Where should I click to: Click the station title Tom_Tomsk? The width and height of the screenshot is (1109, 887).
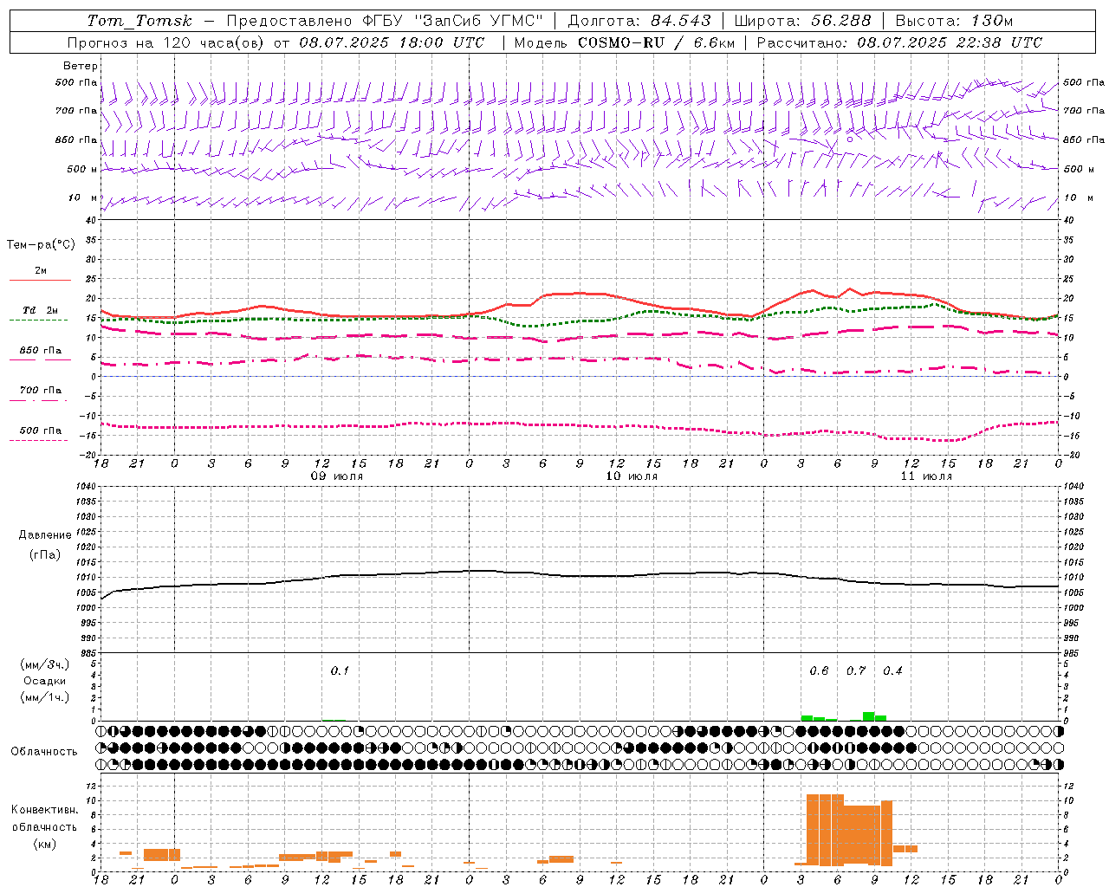(139, 21)
